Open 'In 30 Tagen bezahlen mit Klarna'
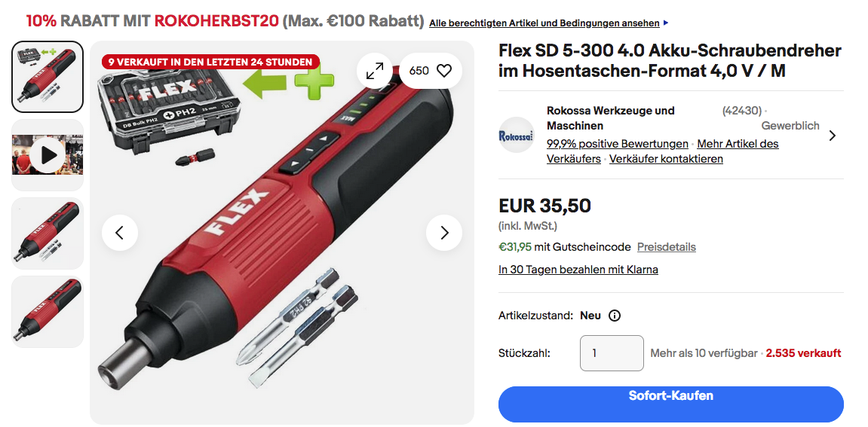Viewport: 868px width, 427px height. [578, 270]
